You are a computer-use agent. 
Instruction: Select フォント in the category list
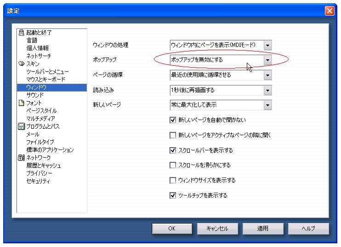point(34,103)
